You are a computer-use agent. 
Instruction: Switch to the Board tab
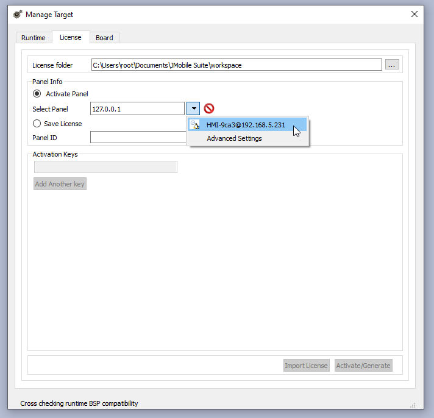[104, 38]
